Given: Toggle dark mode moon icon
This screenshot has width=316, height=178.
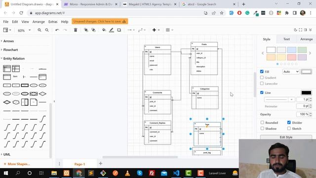Looking at the screenshot, I should click(x=295, y=30).
